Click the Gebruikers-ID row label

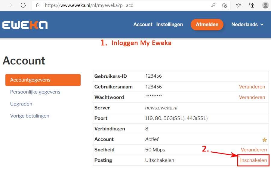[111, 76]
